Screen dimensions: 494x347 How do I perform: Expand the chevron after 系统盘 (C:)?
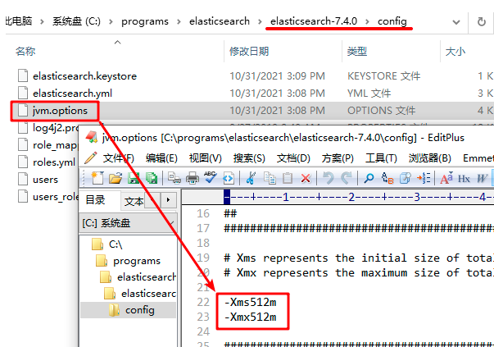[111, 22]
